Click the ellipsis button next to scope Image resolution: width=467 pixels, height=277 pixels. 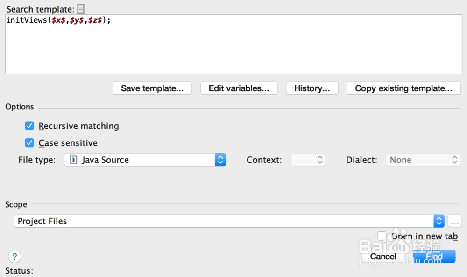(x=454, y=221)
